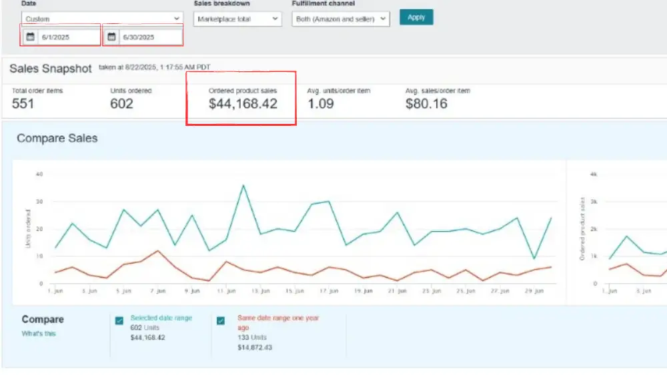Click the Units ordered 602 metric
The image size is (667, 375).
[x=121, y=104]
